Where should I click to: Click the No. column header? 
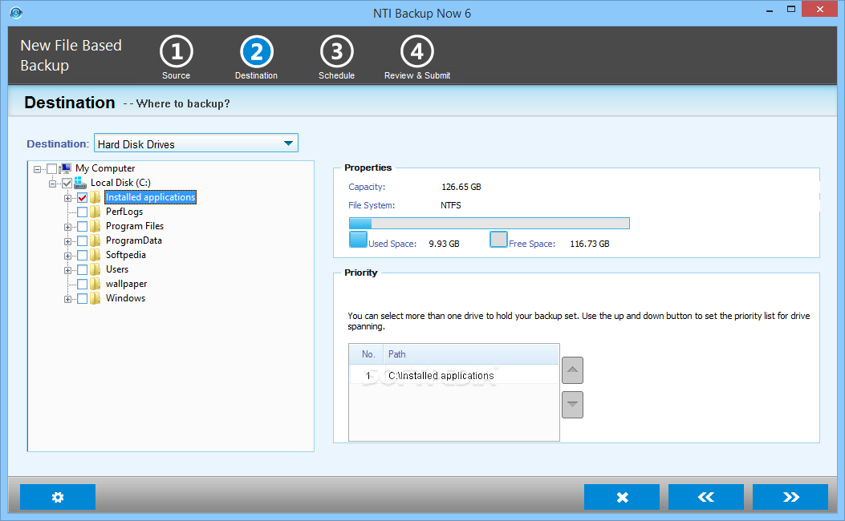pos(367,354)
